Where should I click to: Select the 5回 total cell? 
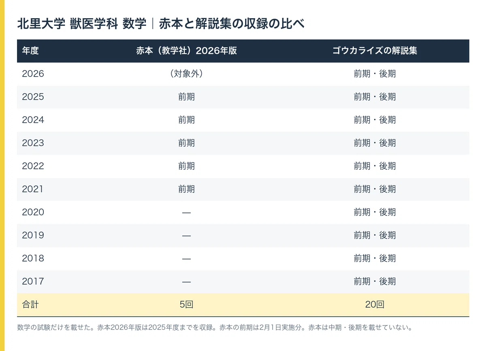coord(186,305)
